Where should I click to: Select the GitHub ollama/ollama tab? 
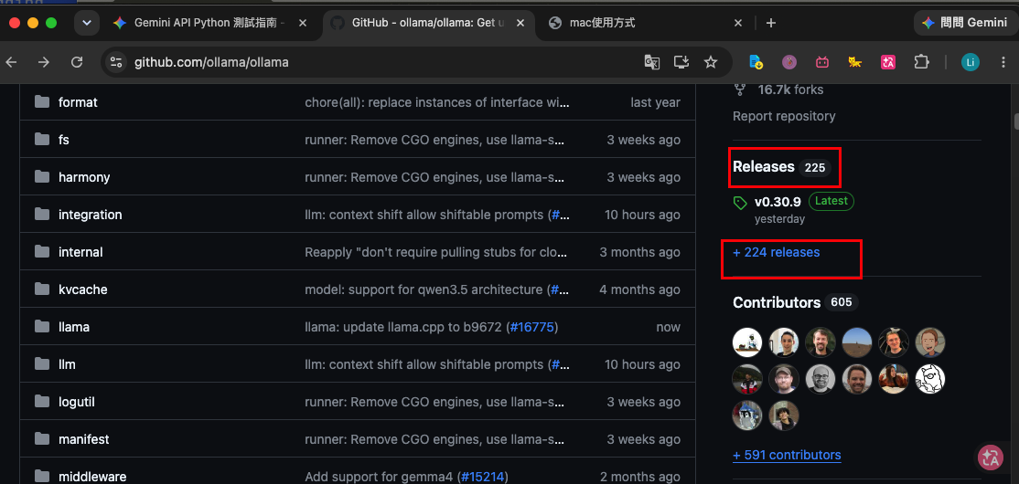pos(427,23)
